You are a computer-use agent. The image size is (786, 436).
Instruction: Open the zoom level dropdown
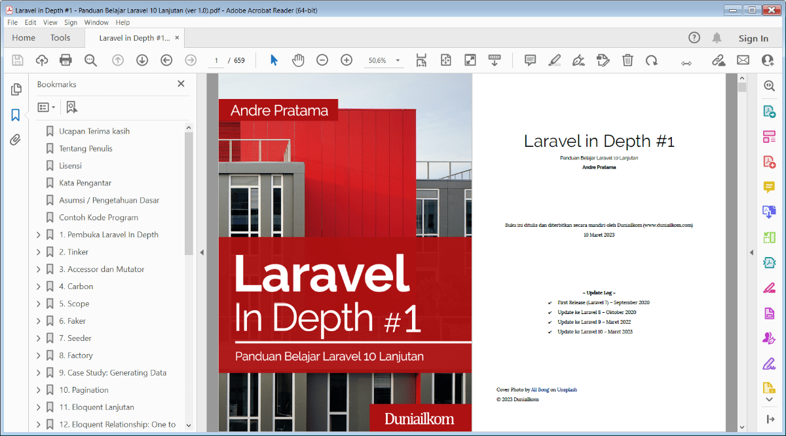tap(398, 60)
